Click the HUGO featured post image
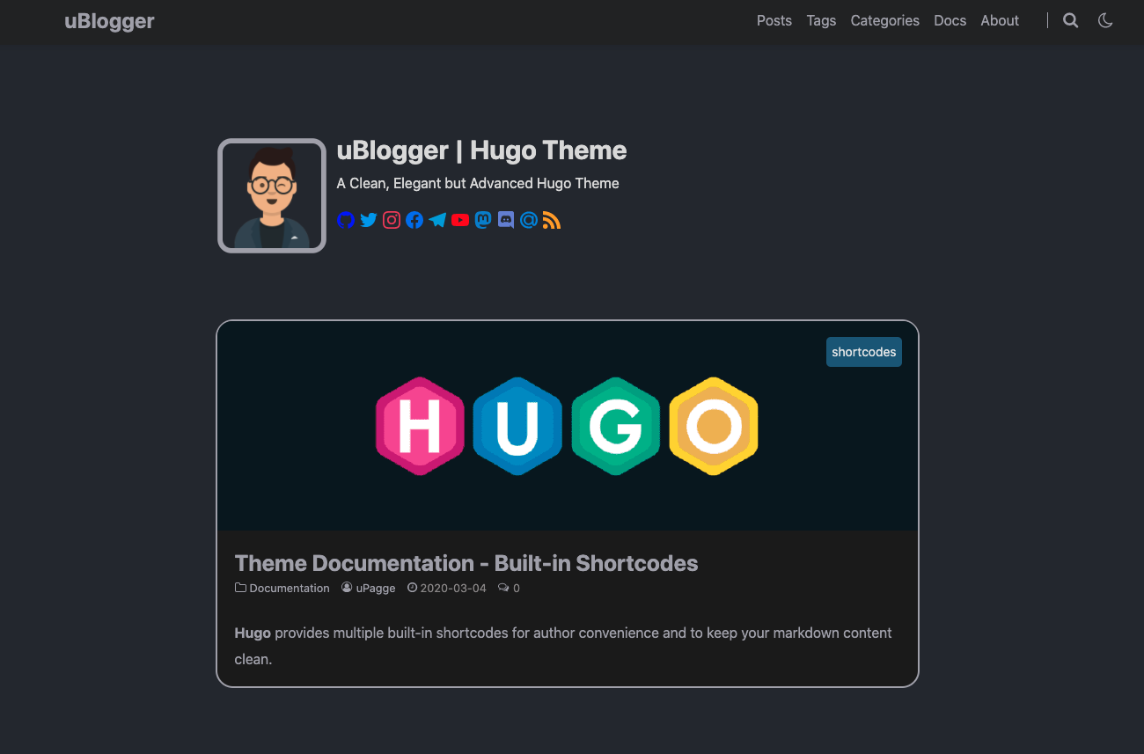 point(568,426)
